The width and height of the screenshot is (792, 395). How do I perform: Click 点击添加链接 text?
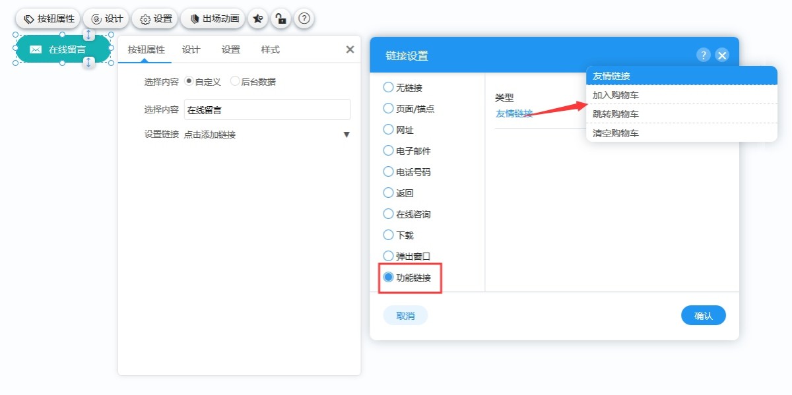coord(209,135)
